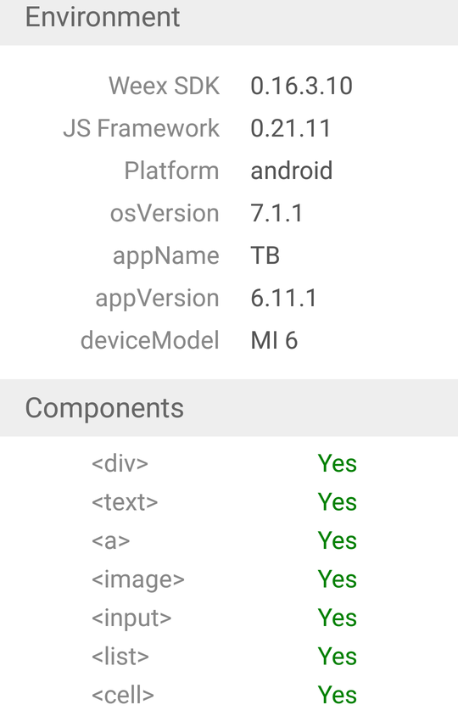
Task: Select the <div> component label
Action: tap(120, 463)
